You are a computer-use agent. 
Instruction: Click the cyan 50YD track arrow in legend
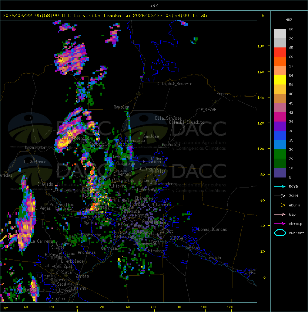click(x=280, y=186)
